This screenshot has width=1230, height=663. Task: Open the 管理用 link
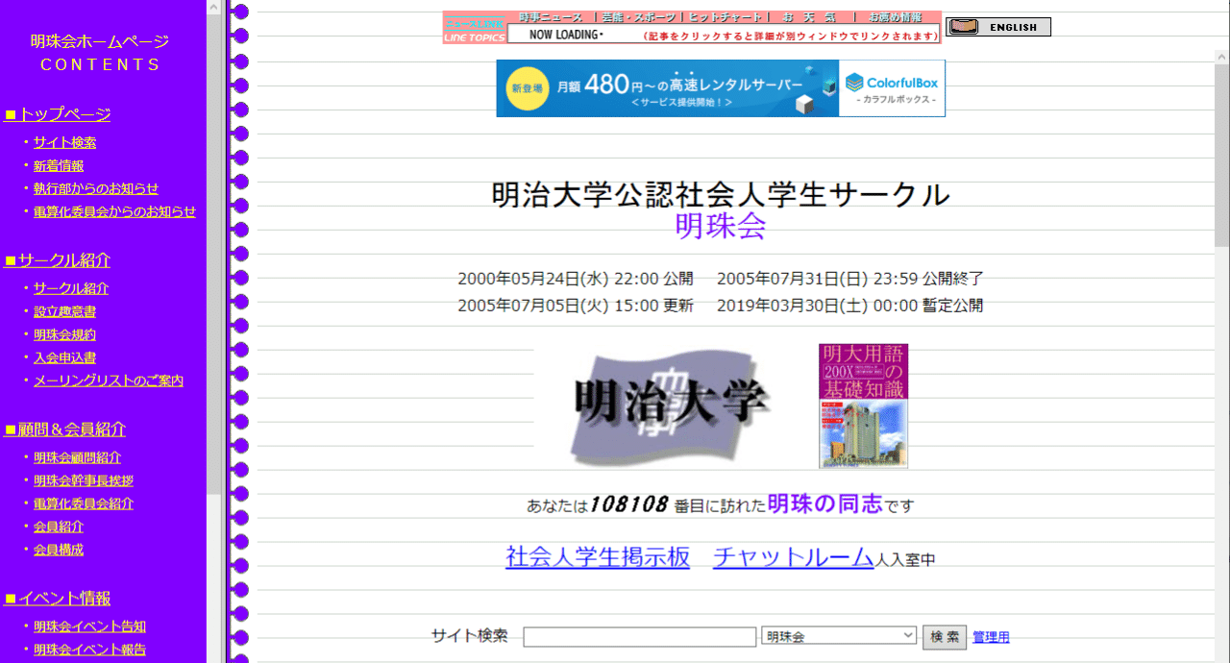click(991, 637)
